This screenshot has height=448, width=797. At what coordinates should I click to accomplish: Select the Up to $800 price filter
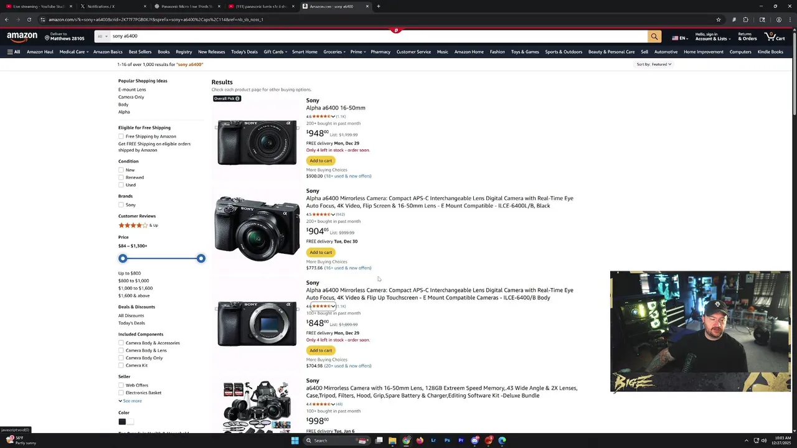130,273
